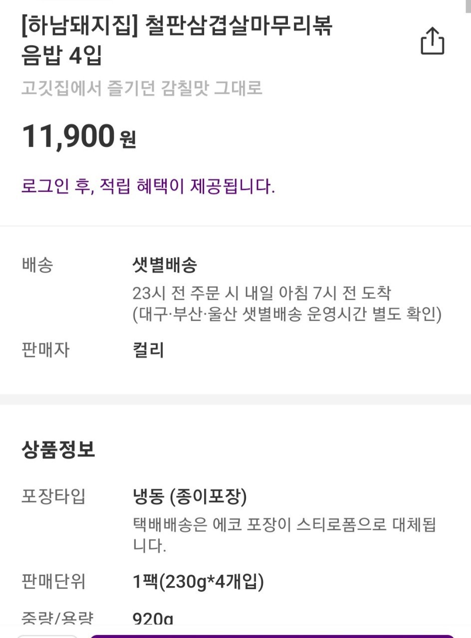Image resolution: width=471 pixels, height=638 pixels.
Task: Select the 하남돼지집 철판삼겹살 product title
Action: coord(177,41)
